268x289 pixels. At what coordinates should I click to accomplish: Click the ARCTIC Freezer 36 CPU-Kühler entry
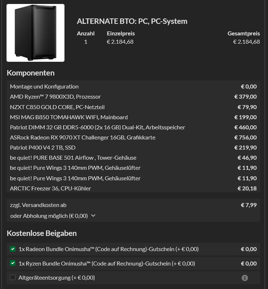click(50, 188)
